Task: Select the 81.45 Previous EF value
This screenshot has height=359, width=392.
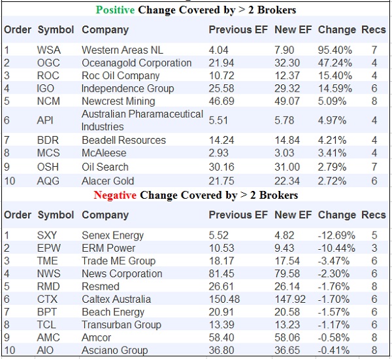Action: pos(222,273)
